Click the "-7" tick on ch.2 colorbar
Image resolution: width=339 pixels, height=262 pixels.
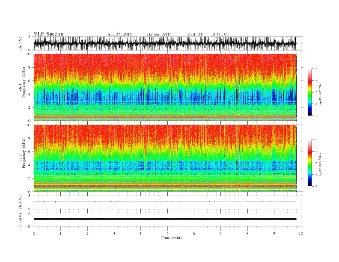click(x=316, y=186)
